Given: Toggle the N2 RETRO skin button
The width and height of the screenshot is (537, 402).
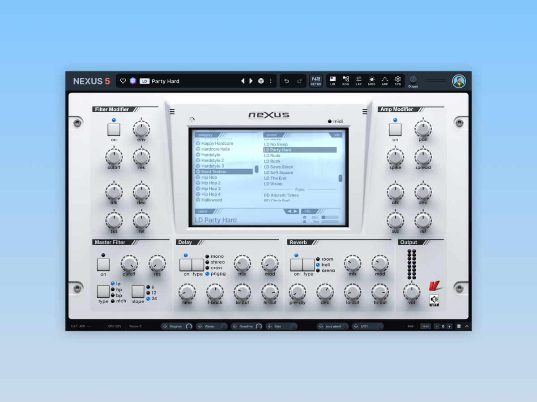Looking at the screenshot, I should click(316, 81).
